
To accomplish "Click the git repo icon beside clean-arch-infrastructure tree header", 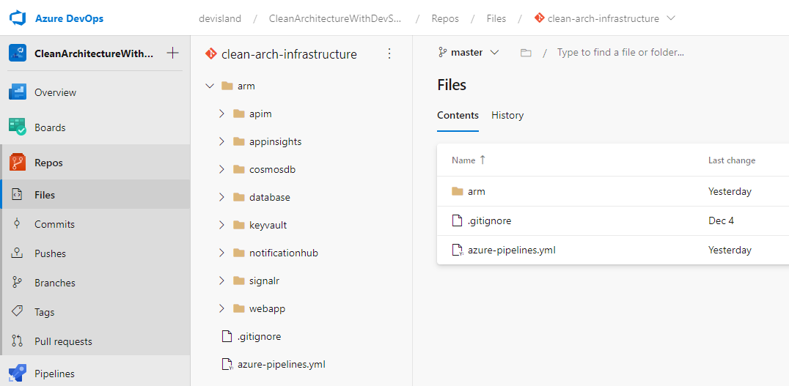I will (211, 53).
